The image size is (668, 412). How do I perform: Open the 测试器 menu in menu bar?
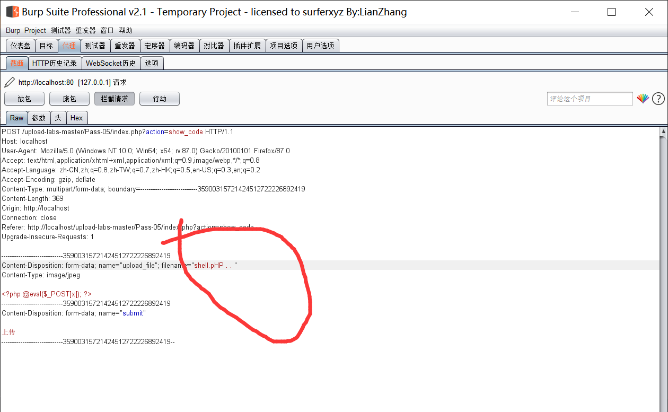(60, 30)
